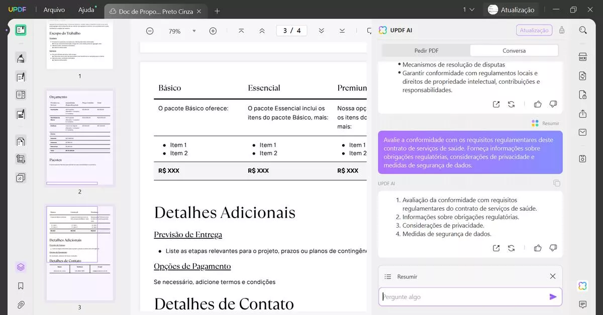The width and height of the screenshot is (603, 315).
Task: Click the Básico column header
Action: coord(169,88)
